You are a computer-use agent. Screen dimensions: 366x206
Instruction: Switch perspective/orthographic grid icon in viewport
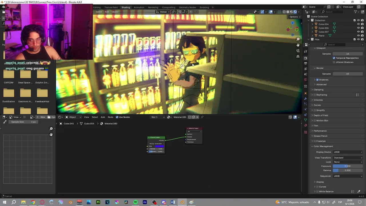298,56
